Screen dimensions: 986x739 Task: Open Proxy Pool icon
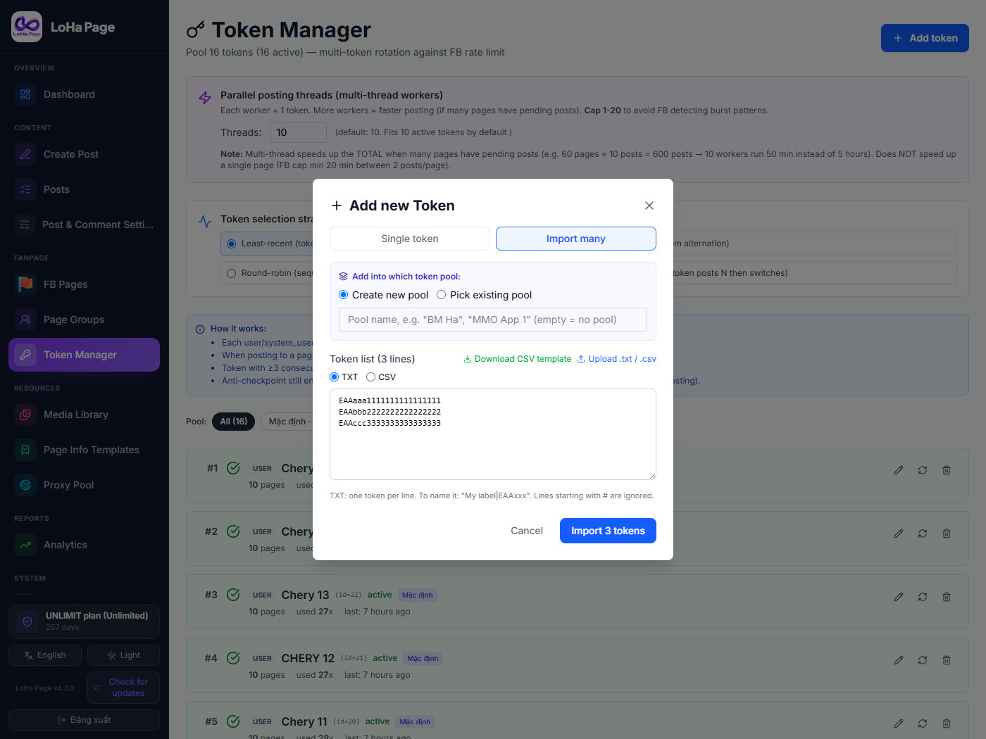(25, 485)
